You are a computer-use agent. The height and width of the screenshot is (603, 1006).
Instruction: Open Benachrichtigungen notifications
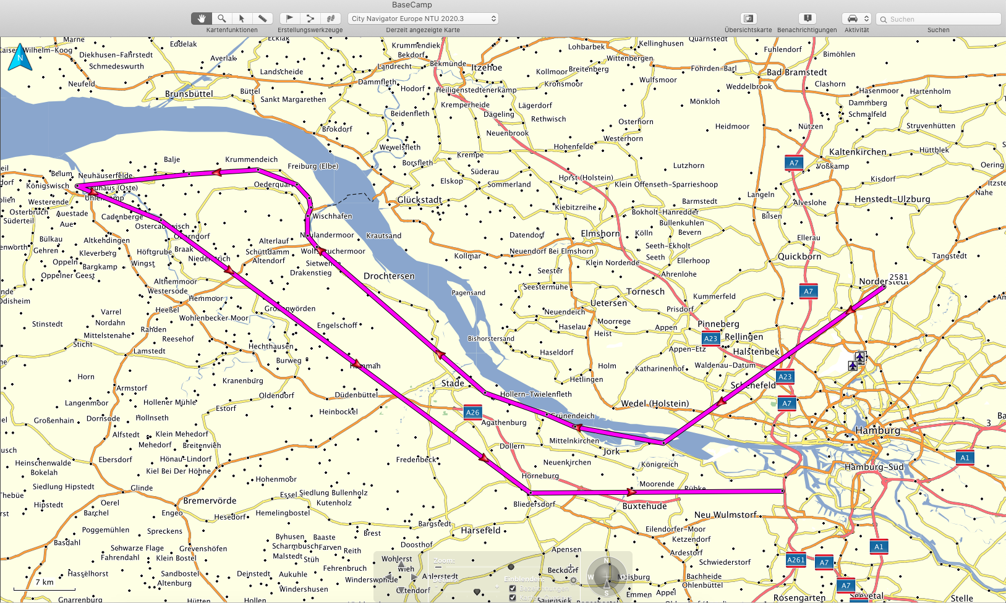[x=807, y=19]
